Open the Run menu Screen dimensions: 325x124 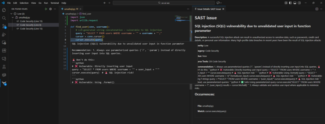[46, 3]
